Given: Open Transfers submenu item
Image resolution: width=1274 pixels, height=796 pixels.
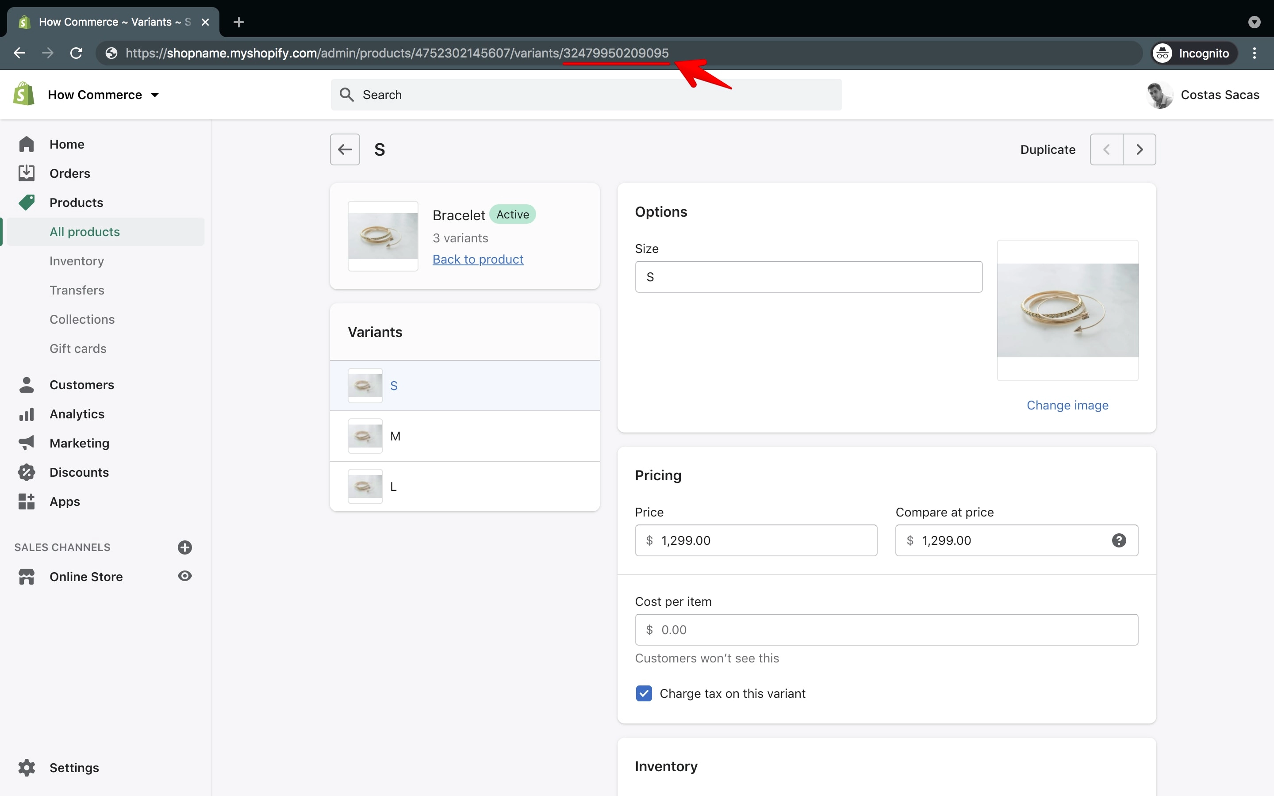Looking at the screenshot, I should [x=77, y=290].
